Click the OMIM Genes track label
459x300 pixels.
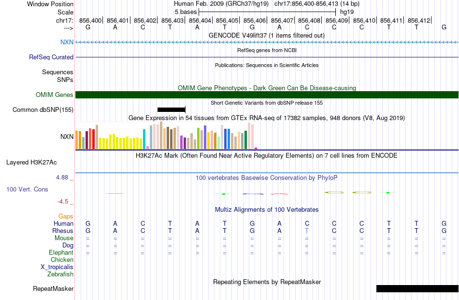coord(55,95)
